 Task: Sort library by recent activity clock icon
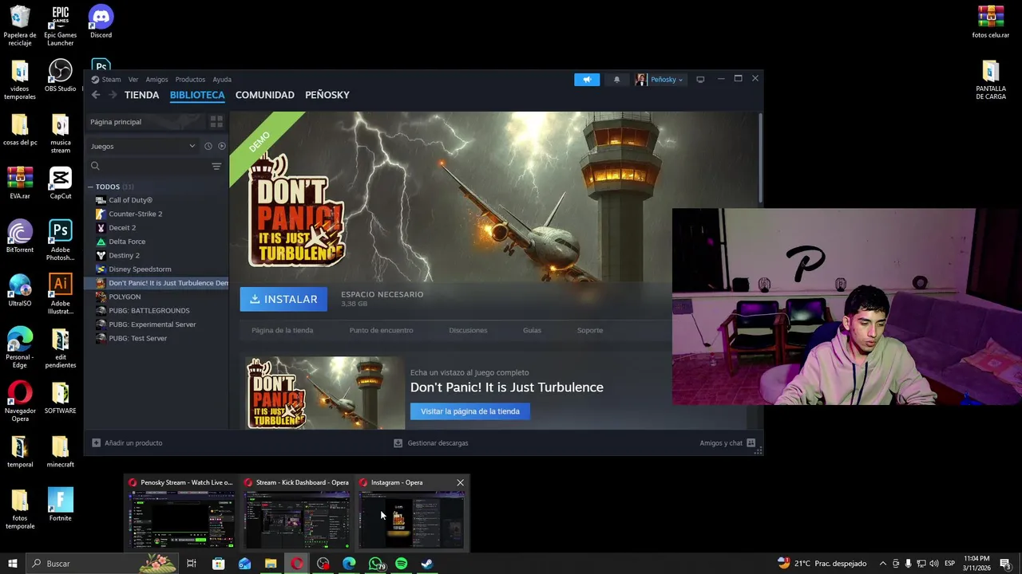(x=208, y=146)
